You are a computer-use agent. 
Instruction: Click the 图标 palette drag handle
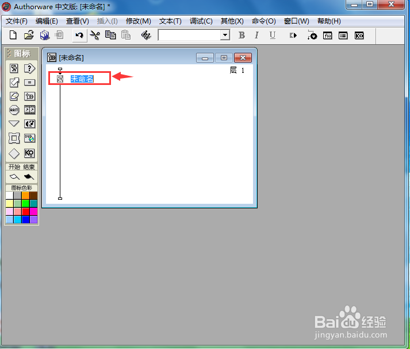(x=9, y=53)
